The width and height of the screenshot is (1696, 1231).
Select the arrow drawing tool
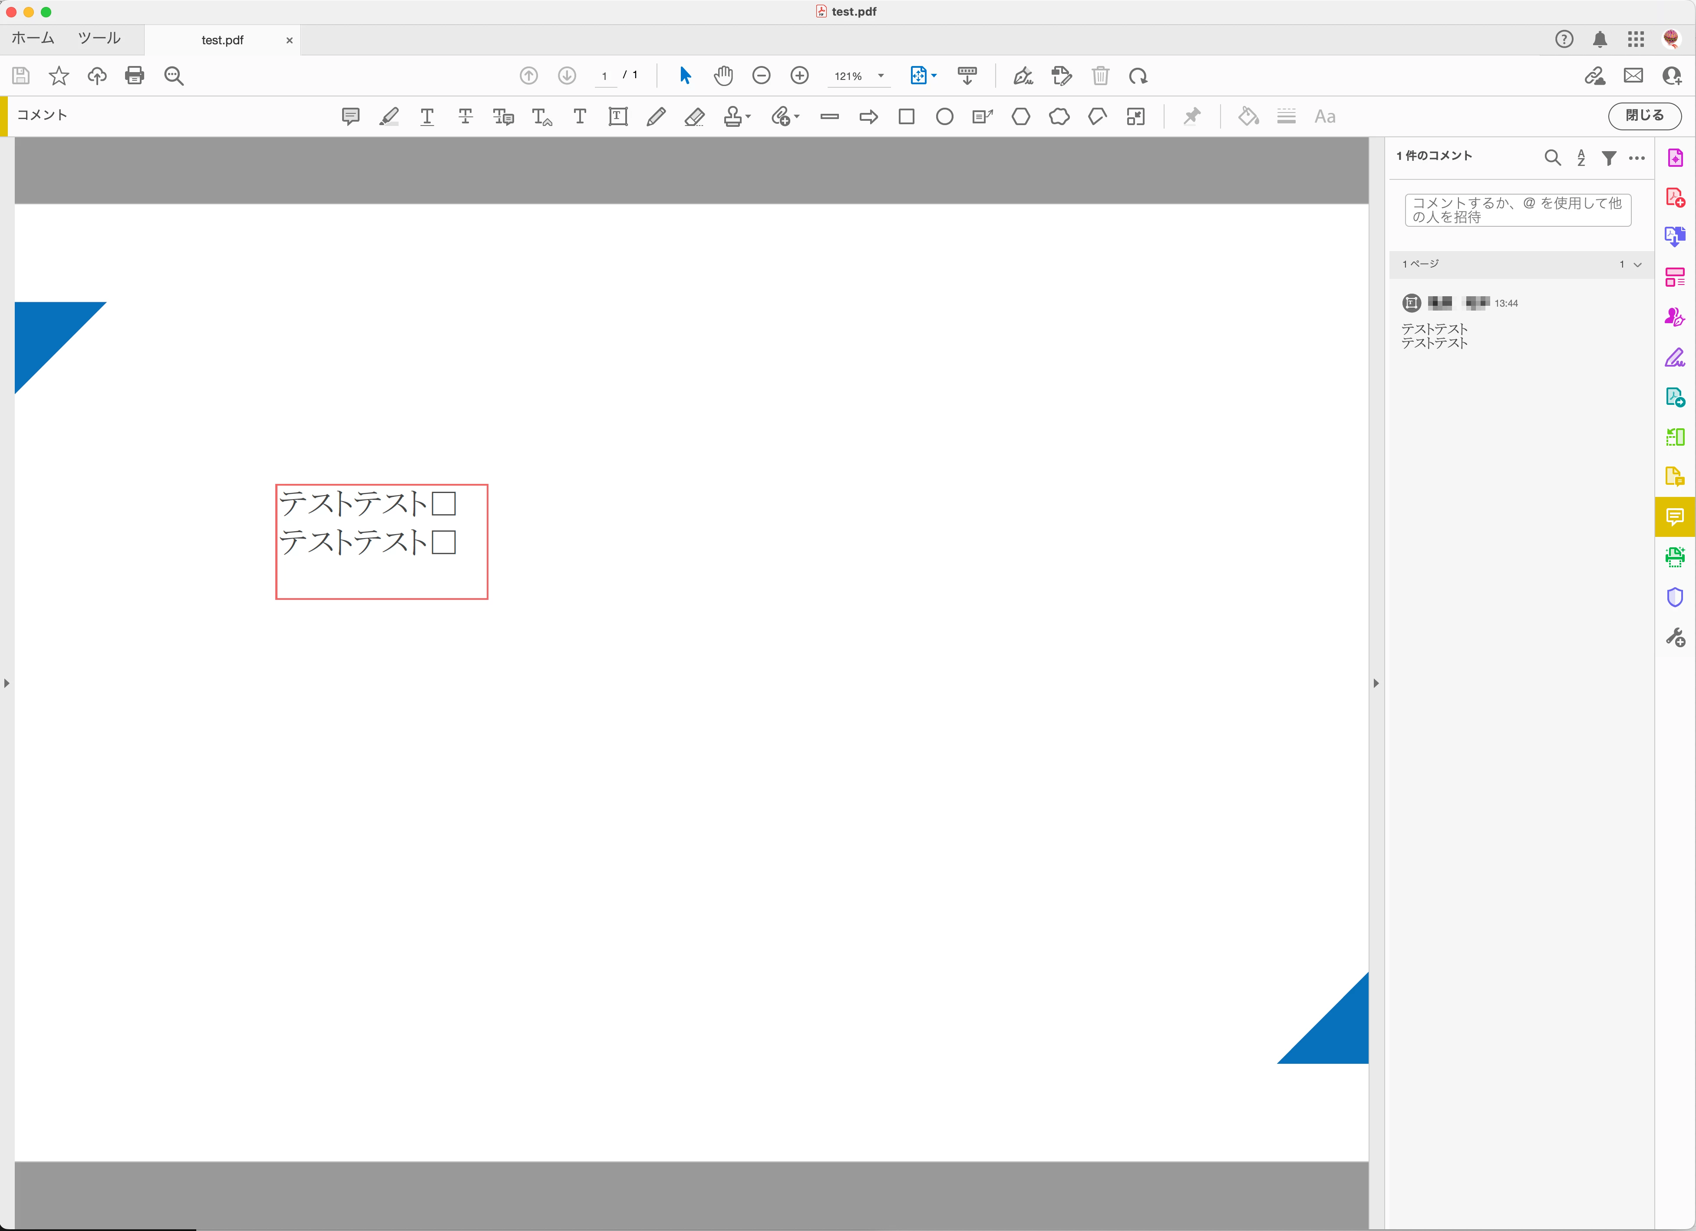(x=868, y=117)
